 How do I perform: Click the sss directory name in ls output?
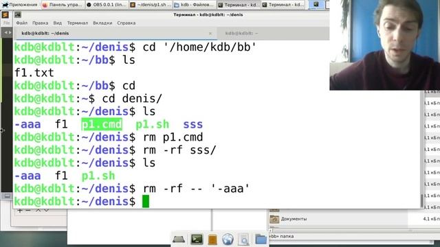(192, 124)
